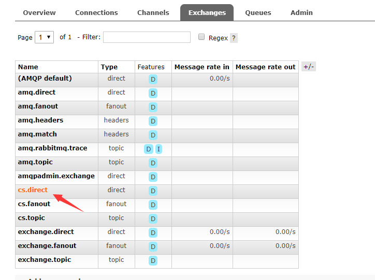Switch to the Queues tab

[x=258, y=12]
